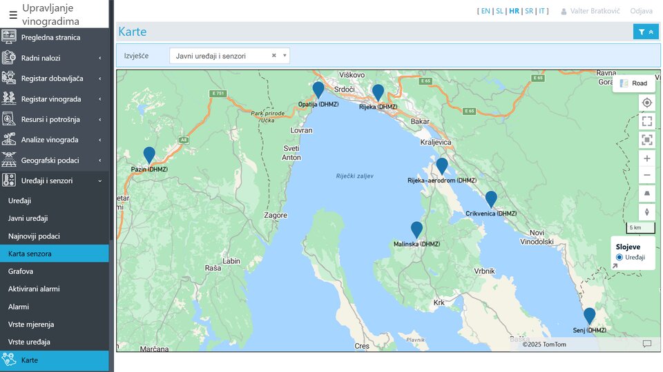This screenshot has height=372, width=663.
Task: Click the map pitch/tilt control
Action: point(646,194)
